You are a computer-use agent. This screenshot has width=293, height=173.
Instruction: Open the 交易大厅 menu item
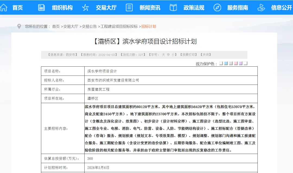tap(106, 8)
